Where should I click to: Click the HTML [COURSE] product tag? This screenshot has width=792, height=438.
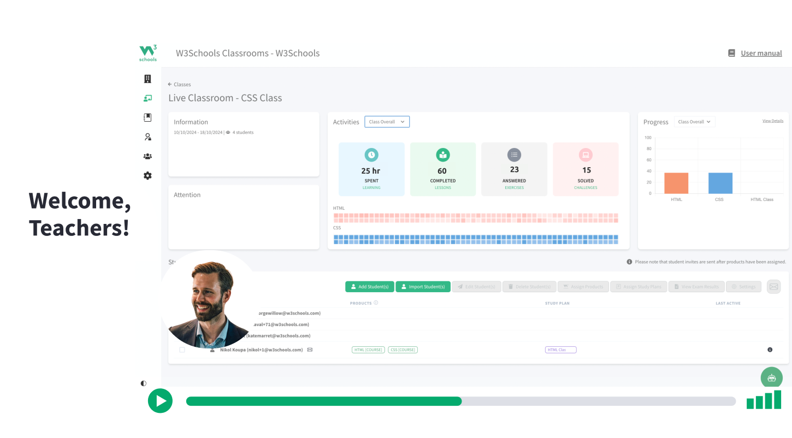pos(369,350)
